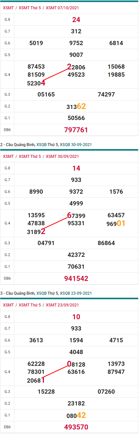Select special prize number 941542
The height and width of the screenshot is (434, 139).
coord(76,278)
